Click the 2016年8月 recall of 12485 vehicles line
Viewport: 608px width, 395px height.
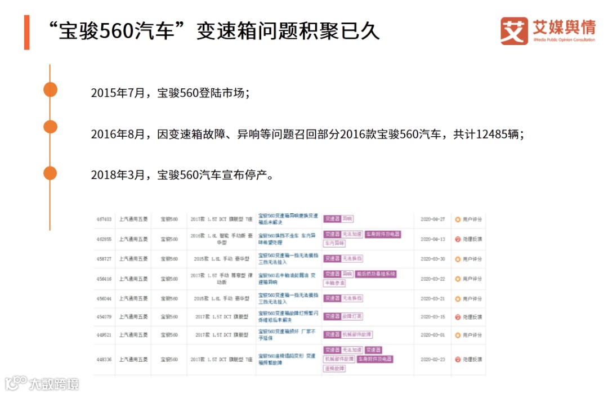point(307,134)
